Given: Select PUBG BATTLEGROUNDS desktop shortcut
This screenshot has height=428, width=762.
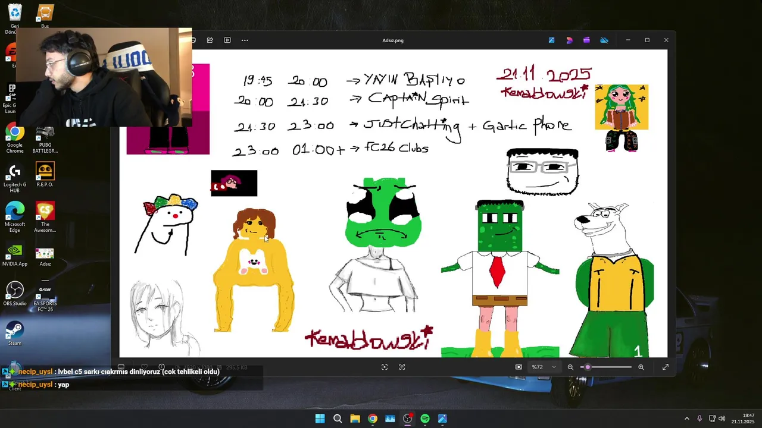Looking at the screenshot, I should pos(45,139).
